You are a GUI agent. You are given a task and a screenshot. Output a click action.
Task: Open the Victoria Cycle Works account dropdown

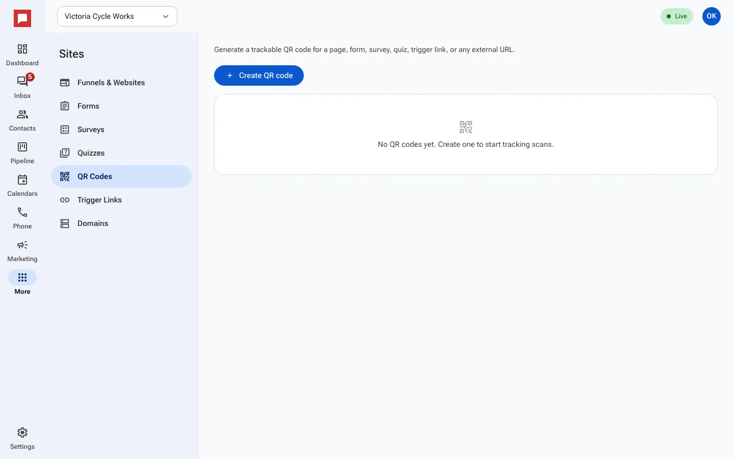[x=117, y=16]
